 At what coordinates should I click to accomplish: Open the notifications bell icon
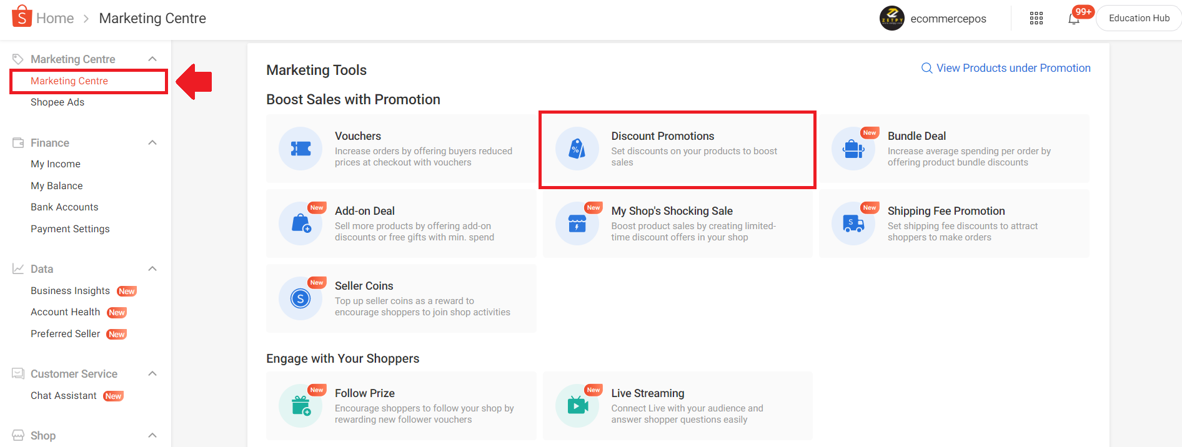1074,19
